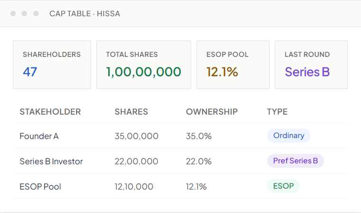Click the CAP TABLE · HISSA title
Viewport: 361px width, 213px height.
85,14
